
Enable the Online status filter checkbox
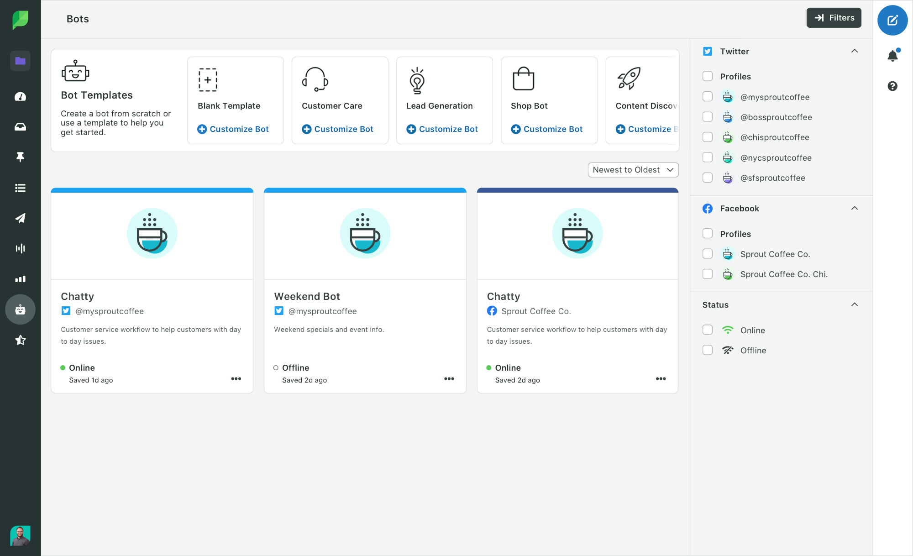tap(707, 330)
